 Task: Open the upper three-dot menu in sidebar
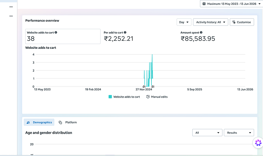point(11,7)
